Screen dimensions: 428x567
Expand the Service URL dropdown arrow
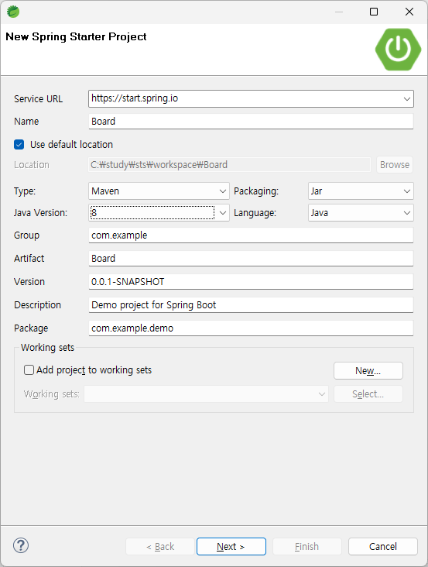[406, 98]
